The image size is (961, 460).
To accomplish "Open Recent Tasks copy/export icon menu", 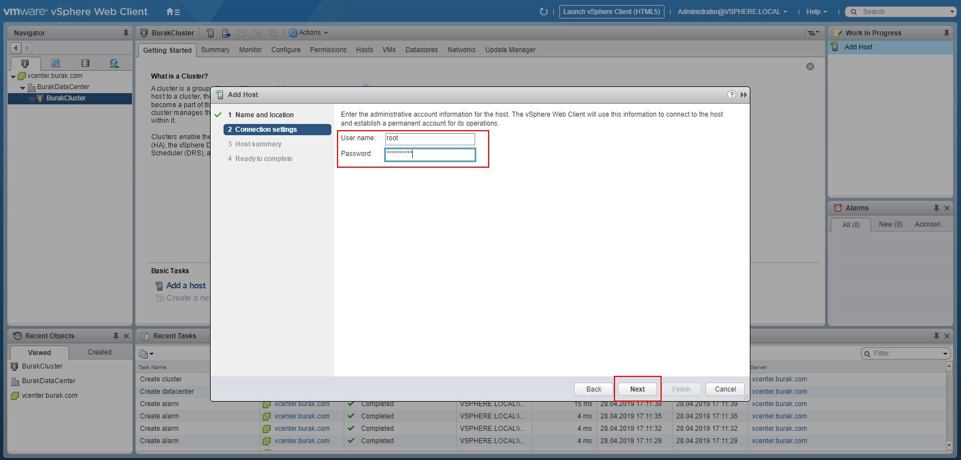I will click(146, 353).
